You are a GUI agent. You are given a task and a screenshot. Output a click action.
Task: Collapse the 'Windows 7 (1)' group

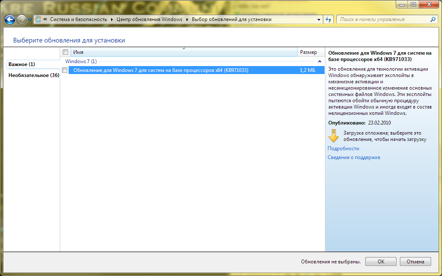[320, 61]
